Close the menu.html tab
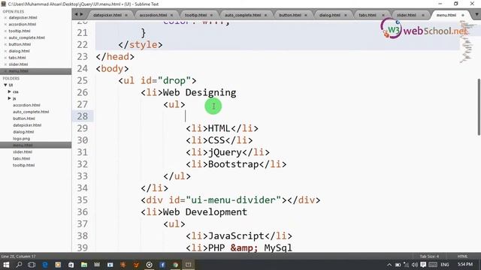This screenshot has height=270, width=481. coord(463,15)
